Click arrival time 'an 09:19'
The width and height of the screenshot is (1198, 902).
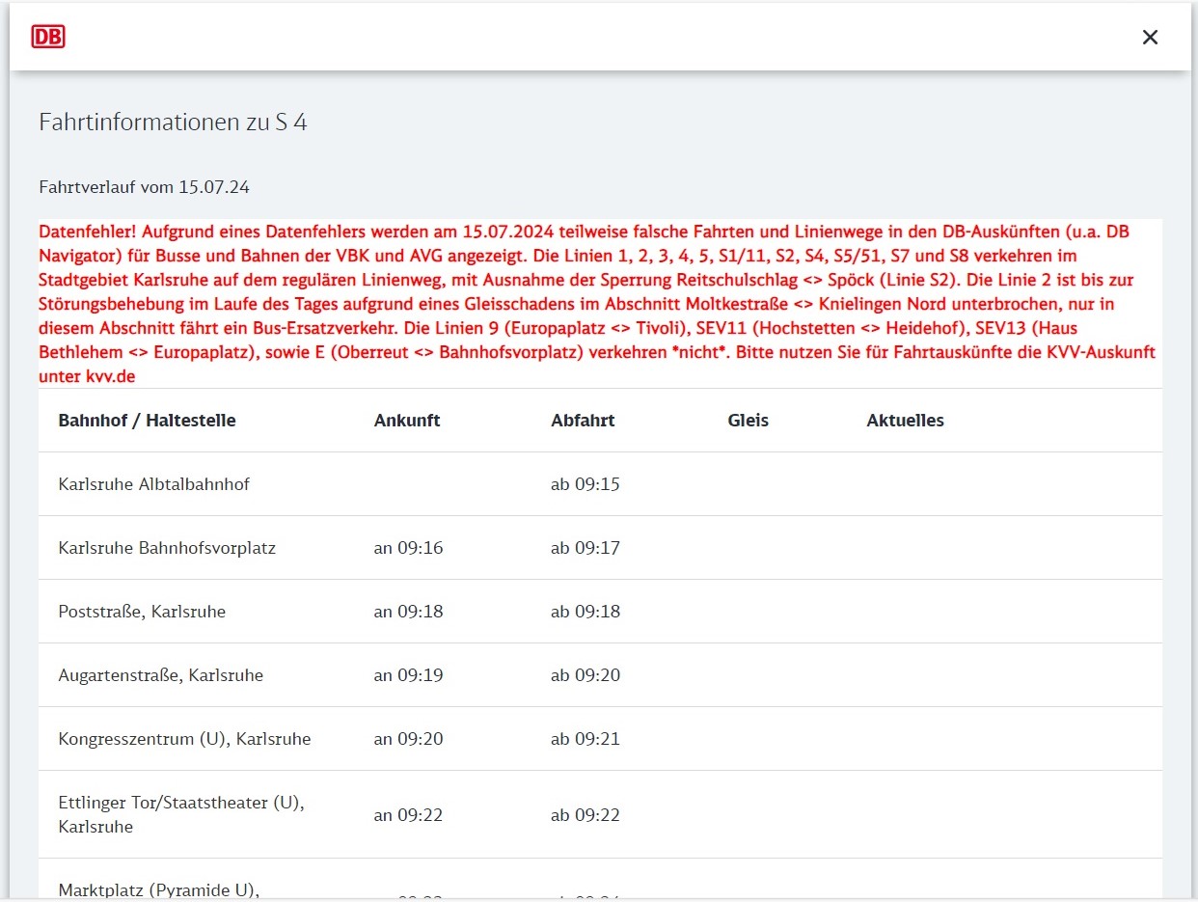(x=409, y=675)
